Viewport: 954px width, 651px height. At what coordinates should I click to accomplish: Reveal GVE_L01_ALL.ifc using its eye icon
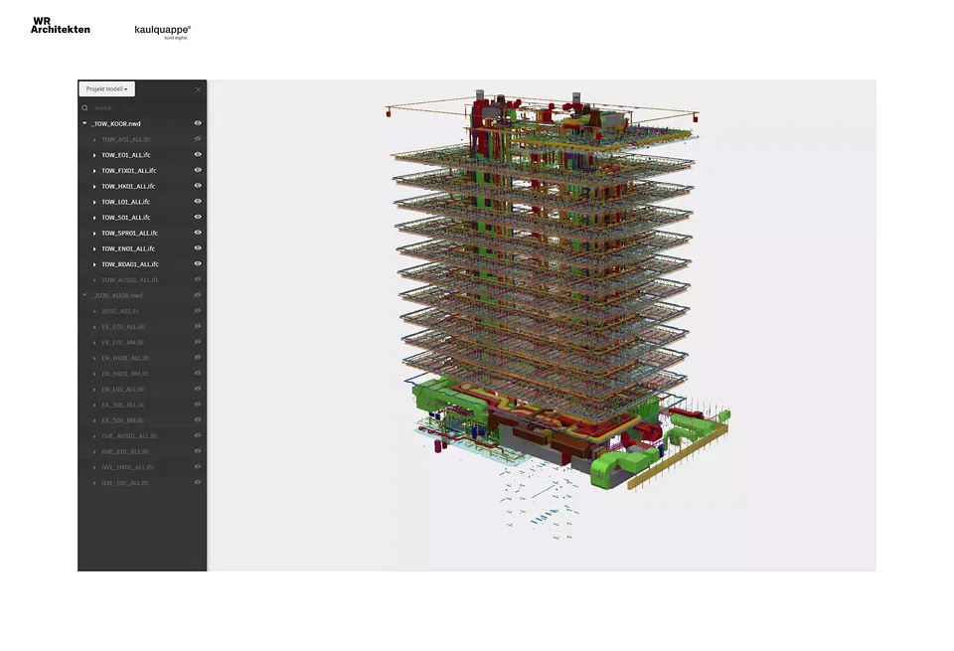click(198, 482)
